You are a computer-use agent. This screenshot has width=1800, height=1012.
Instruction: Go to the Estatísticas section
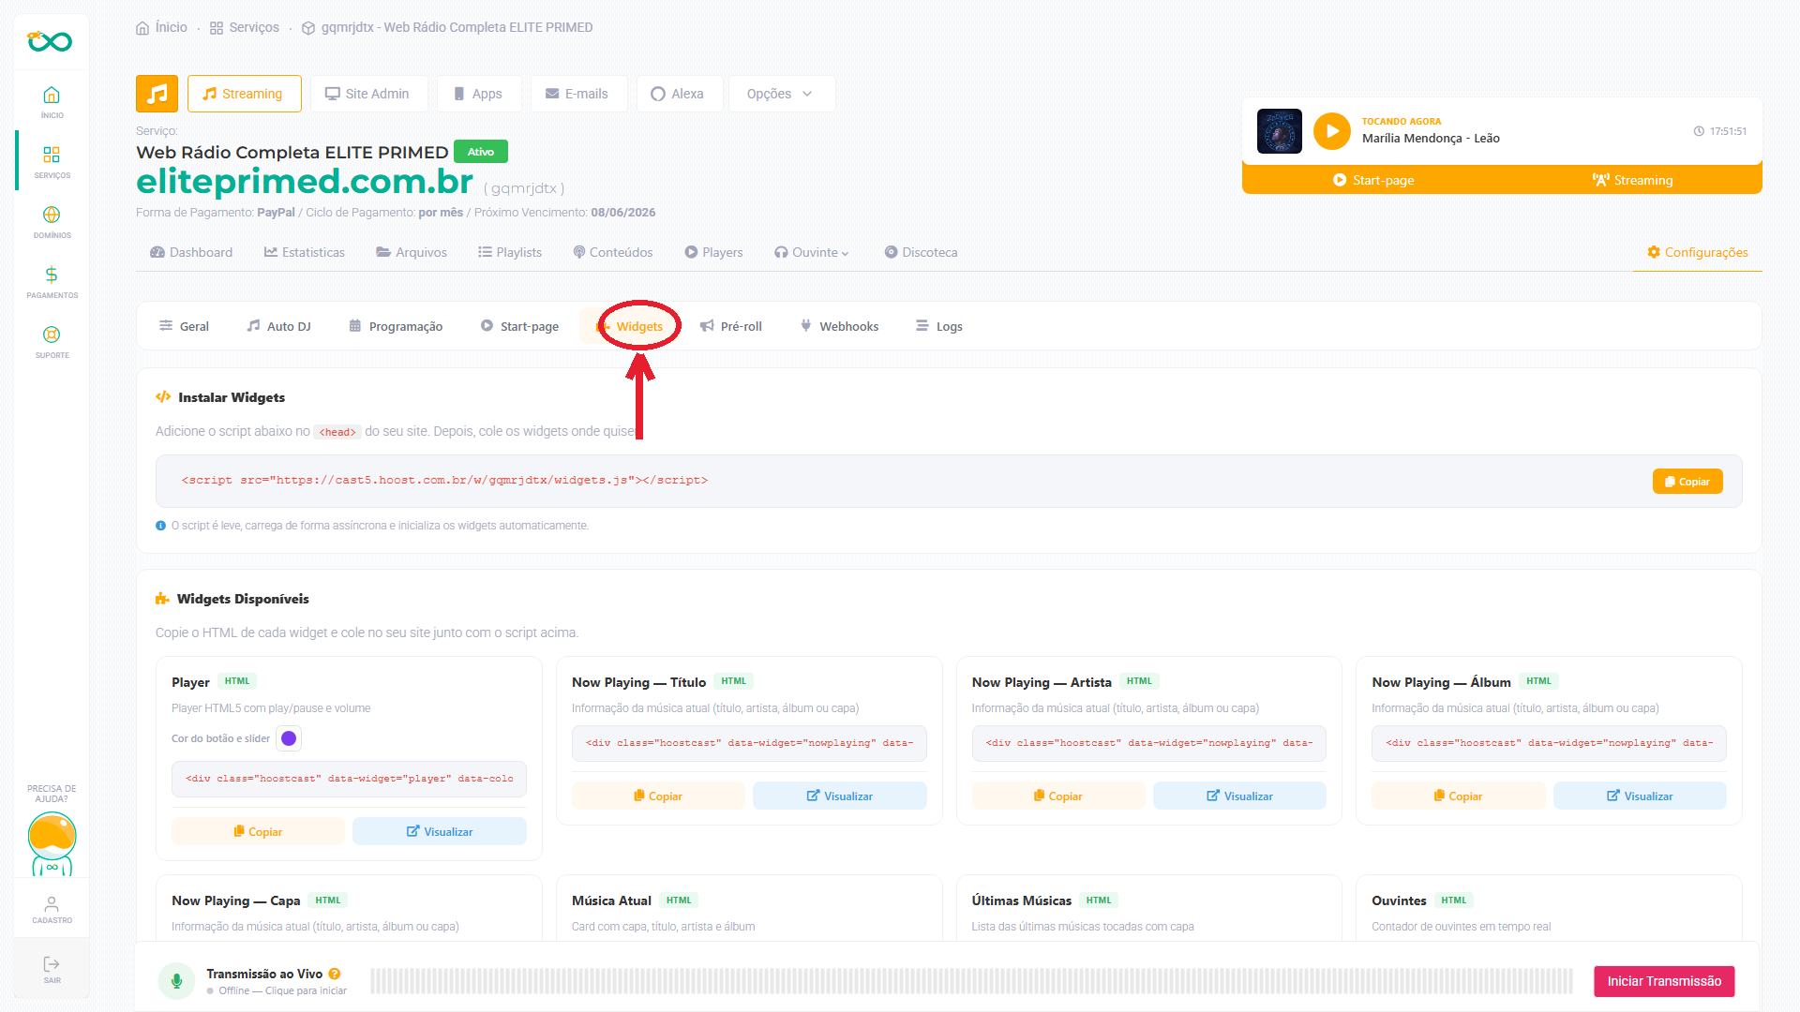point(305,252)
